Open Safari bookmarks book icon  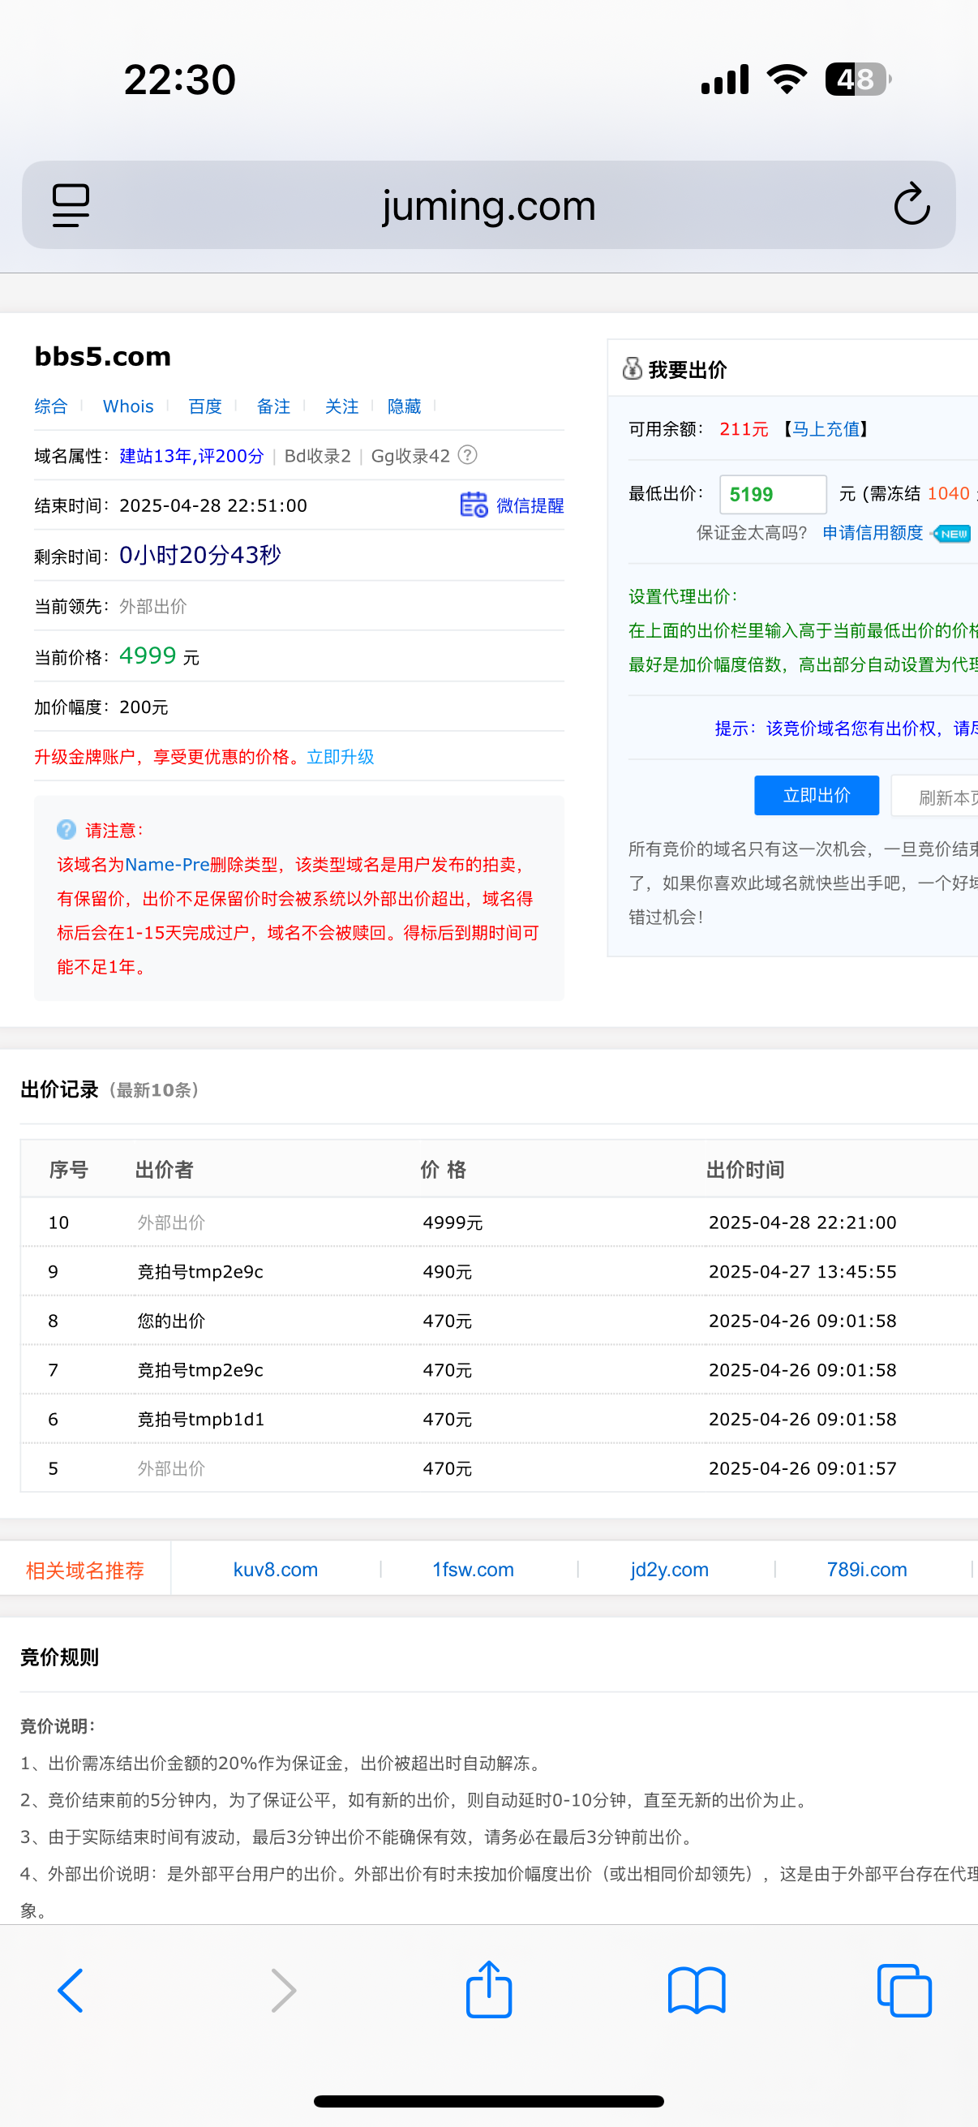697,1990
